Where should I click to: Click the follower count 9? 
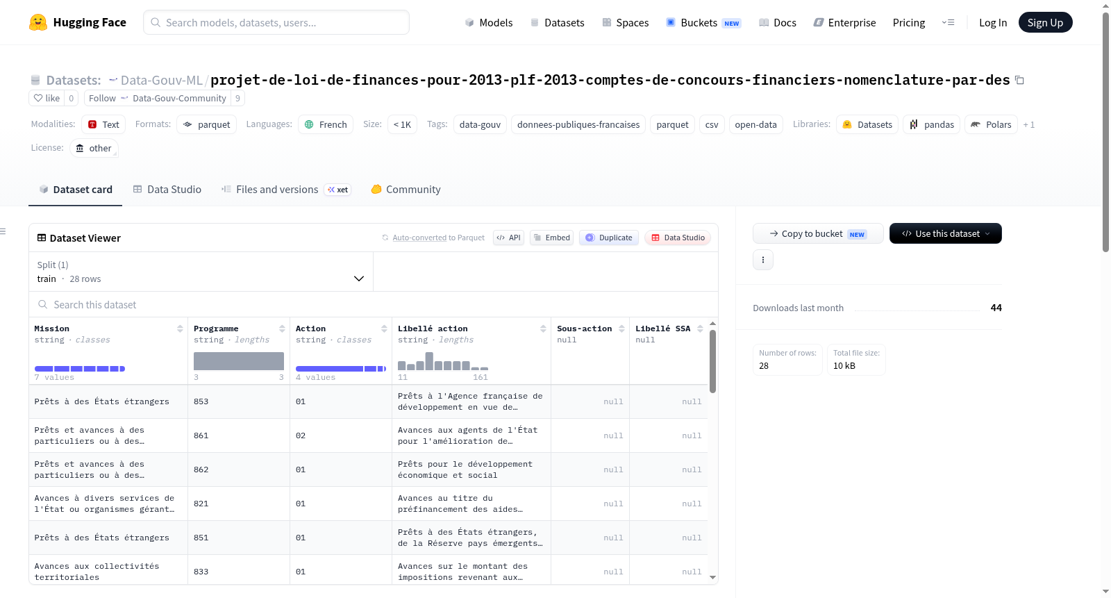[x=237, y=98]
